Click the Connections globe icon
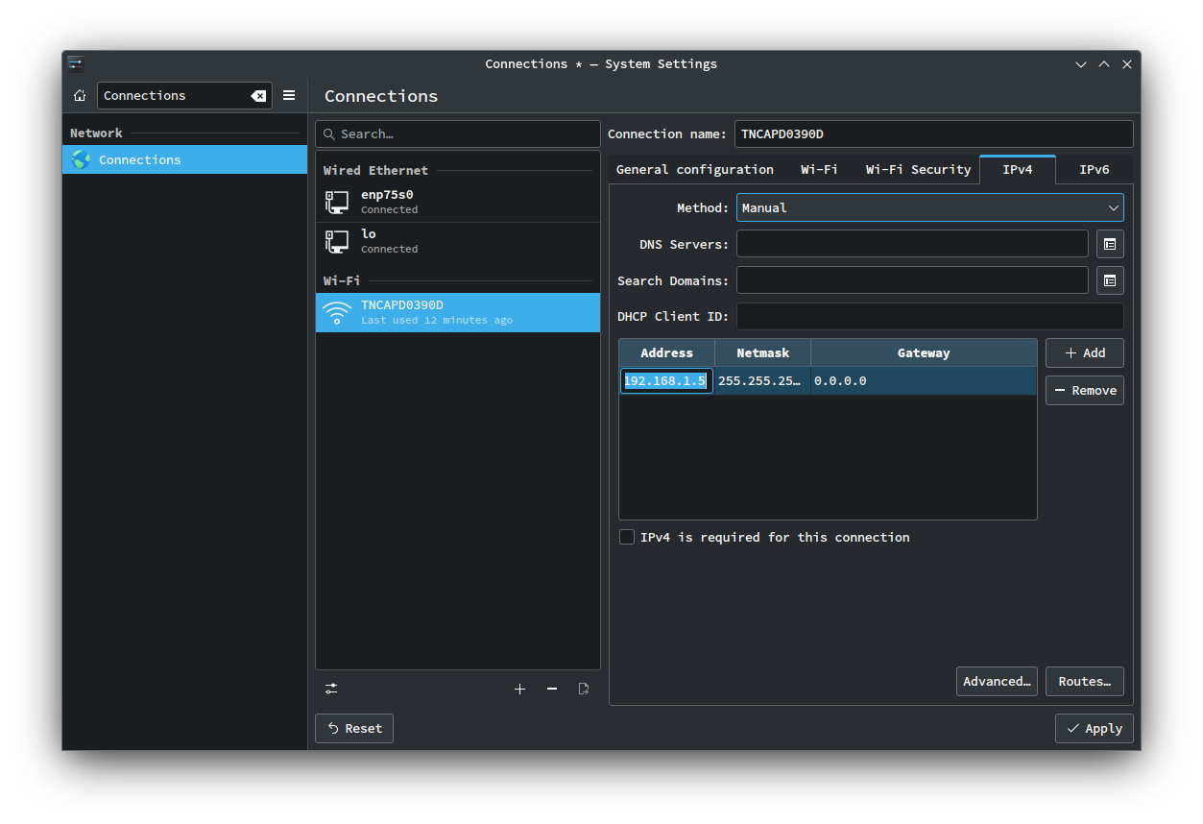Viewport: 1203px width, 824px height. [x=81, y=159]
